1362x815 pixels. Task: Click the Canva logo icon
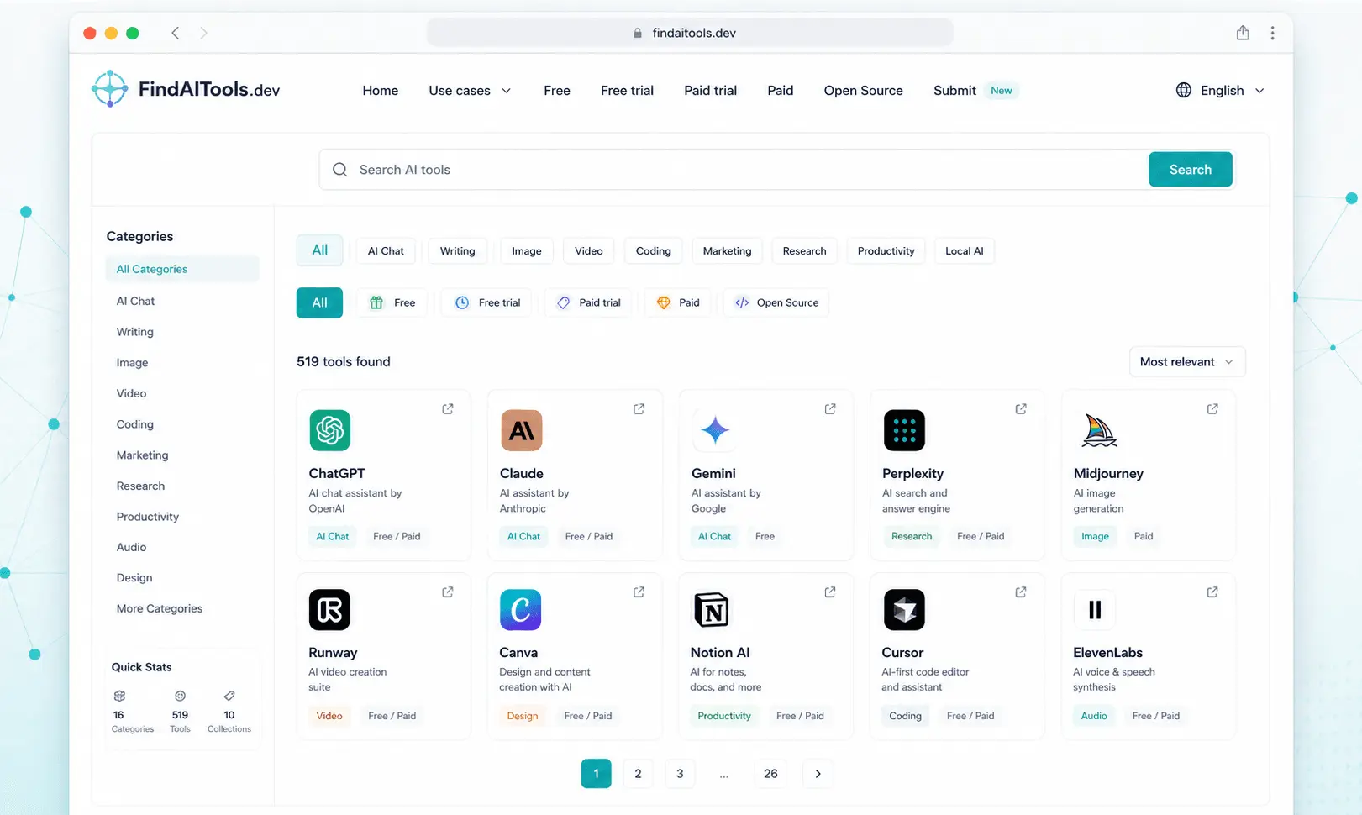coord(521,610)
